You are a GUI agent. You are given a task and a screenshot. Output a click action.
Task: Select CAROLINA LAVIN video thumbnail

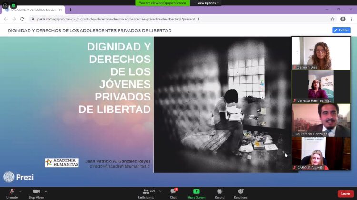point(321,153)
